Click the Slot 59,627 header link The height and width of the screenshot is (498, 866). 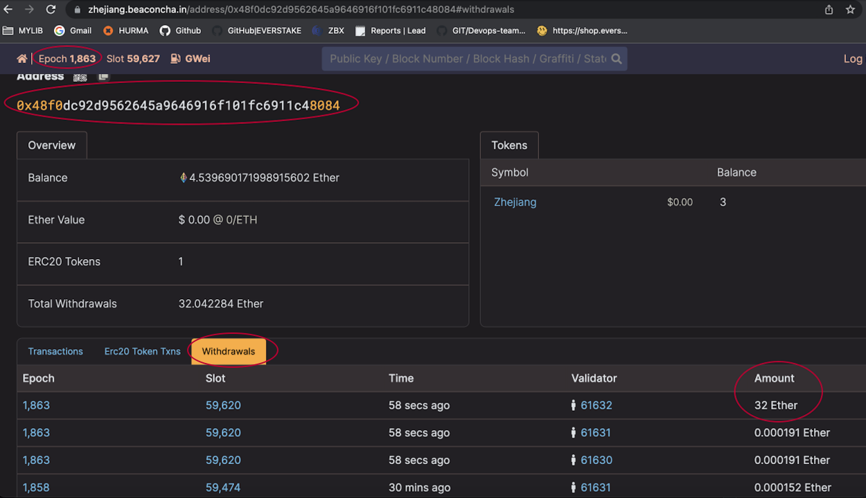[x=133, y=59]
